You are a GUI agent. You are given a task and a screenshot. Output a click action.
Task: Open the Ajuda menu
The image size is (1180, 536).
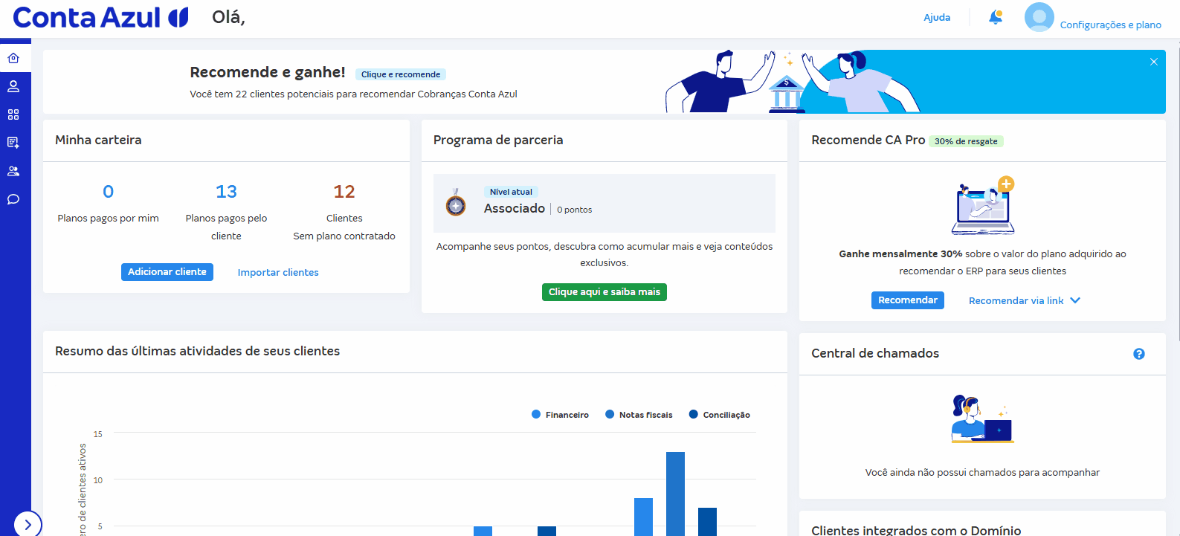coord(937,17)
